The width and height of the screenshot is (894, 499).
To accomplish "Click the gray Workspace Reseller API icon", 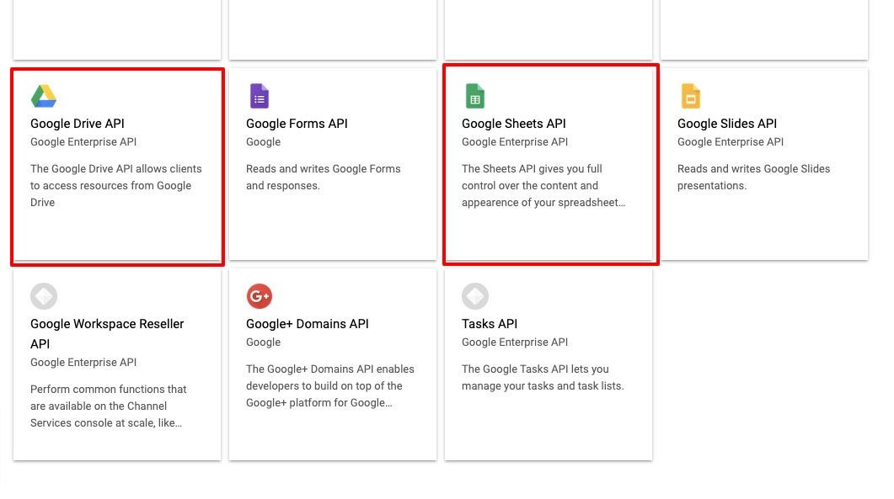I will (x=44, y=296).
